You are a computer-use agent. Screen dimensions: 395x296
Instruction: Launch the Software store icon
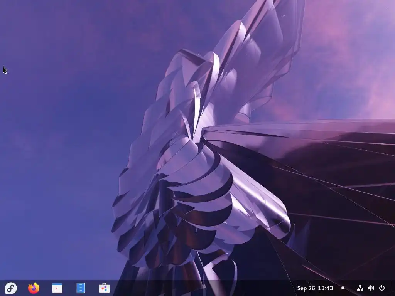click(x=104, y=288)
